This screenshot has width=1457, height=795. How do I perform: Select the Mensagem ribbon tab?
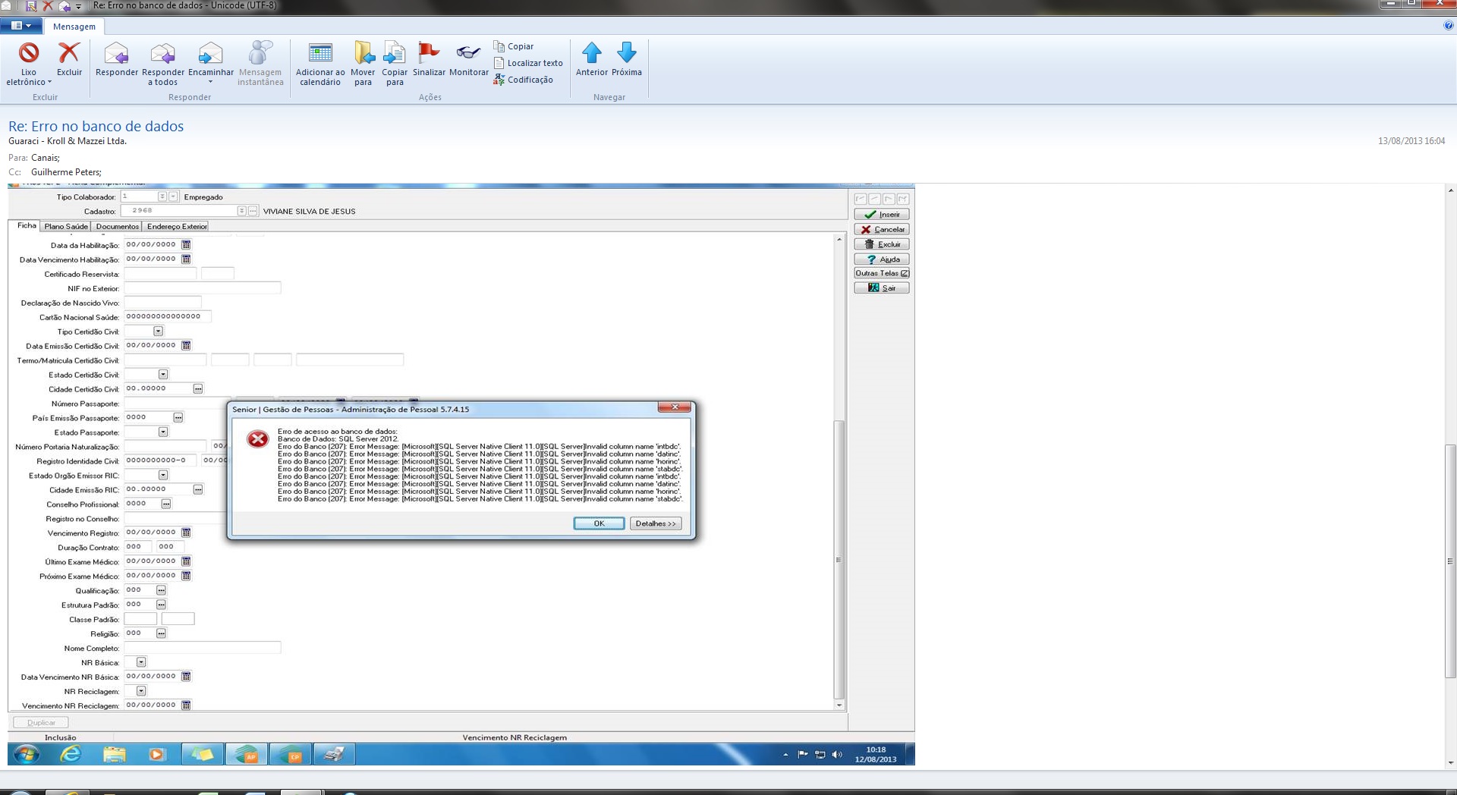tap(74, 27)
